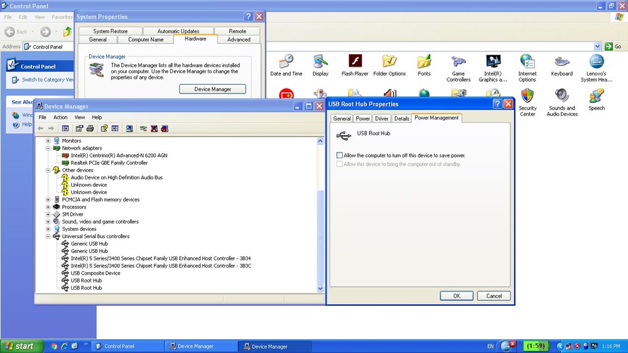Open Internet Options in Control Panel
Image resolution: width=628 pixels, height=353 pixels.
coord(527,68)
